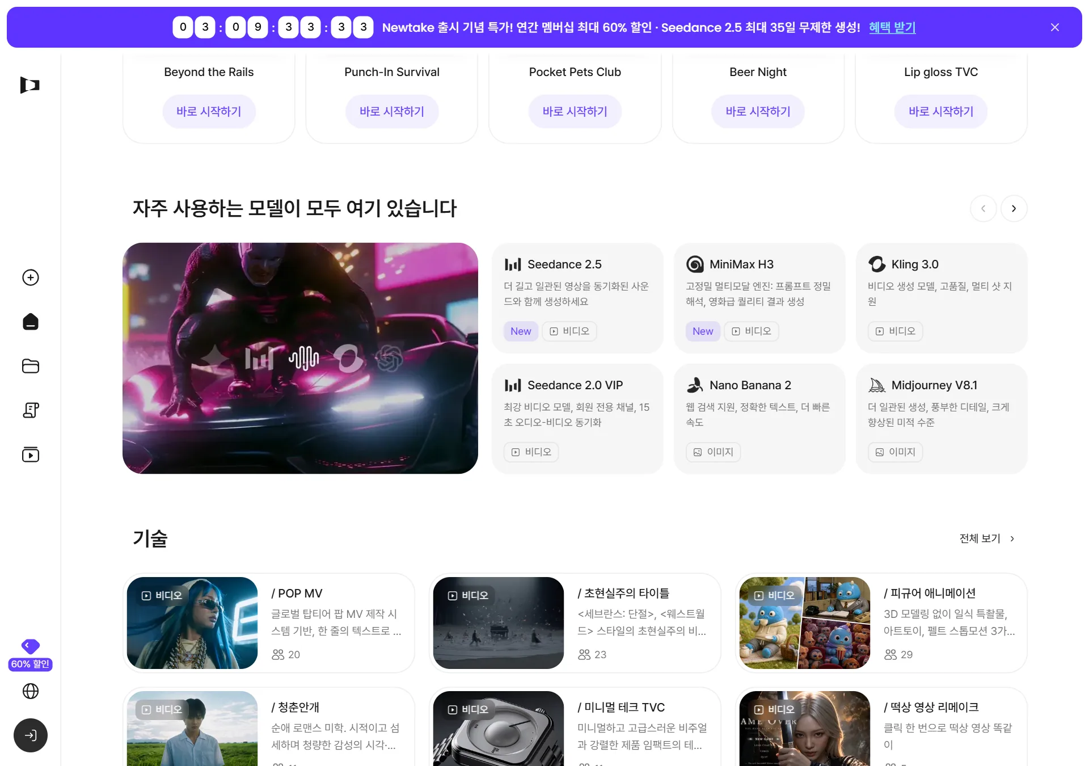This screenshot has height=766, width=1089.
Task: Click the 비디오 tag on Kling 3.0
Action: (x=896, y=331)
